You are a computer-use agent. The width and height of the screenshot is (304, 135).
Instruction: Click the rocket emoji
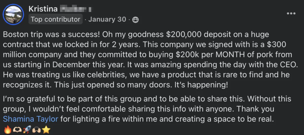pyautogui.click(x=27, y=130)
